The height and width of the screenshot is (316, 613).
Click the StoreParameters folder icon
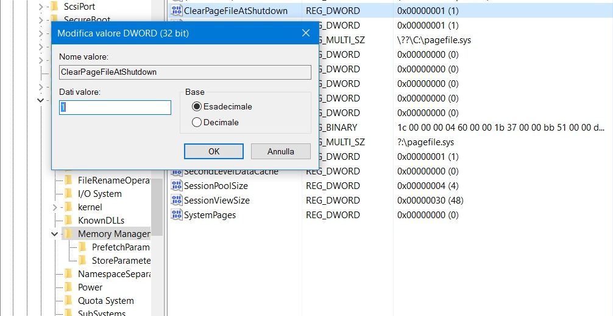(82, 260)
